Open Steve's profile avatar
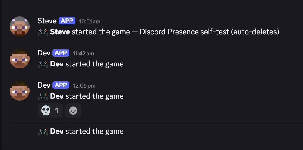This screenshot has height=150, width=303. click(x=20, y=26)
